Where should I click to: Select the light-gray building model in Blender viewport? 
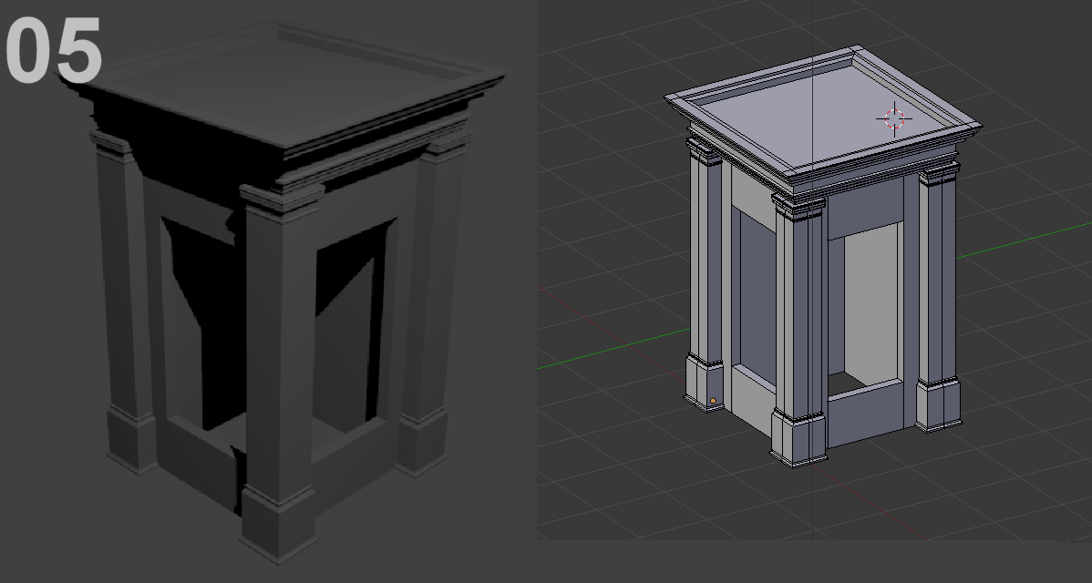click(823, 256)
